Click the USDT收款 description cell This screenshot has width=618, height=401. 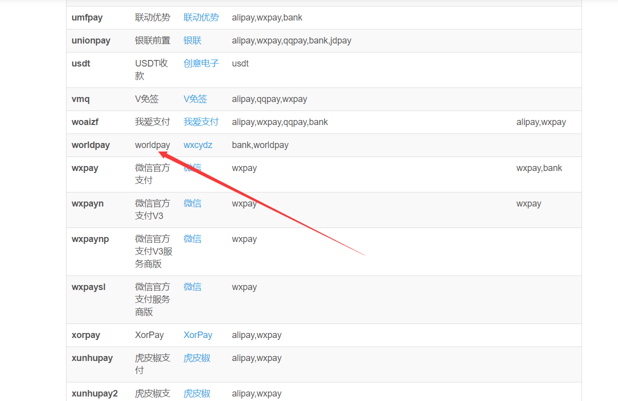(x=152, y=69)
